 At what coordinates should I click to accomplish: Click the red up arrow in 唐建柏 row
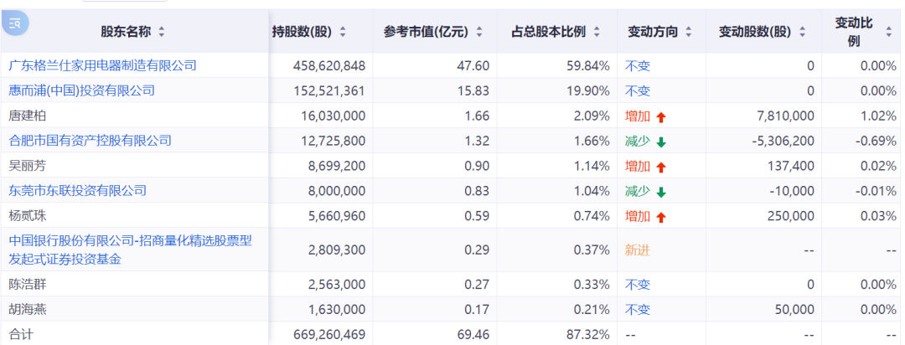click(x=661, y=117)
